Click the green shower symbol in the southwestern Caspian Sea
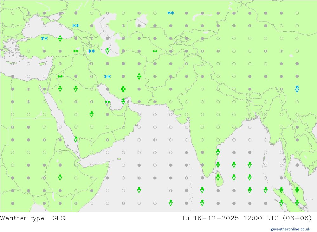The height and width of the screenshot is (232, 317). (107, 51)
